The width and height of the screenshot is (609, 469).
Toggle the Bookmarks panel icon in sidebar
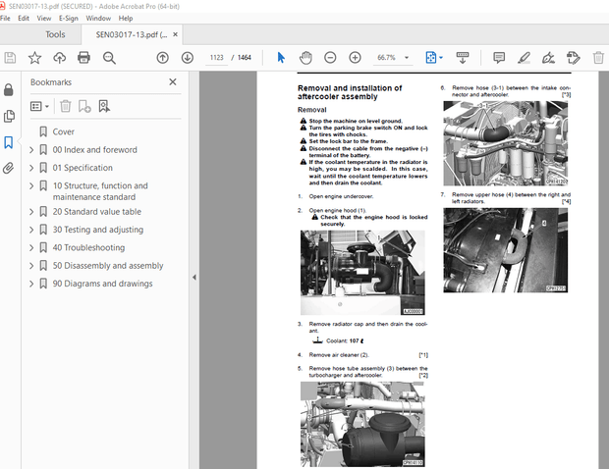point(9,142)
